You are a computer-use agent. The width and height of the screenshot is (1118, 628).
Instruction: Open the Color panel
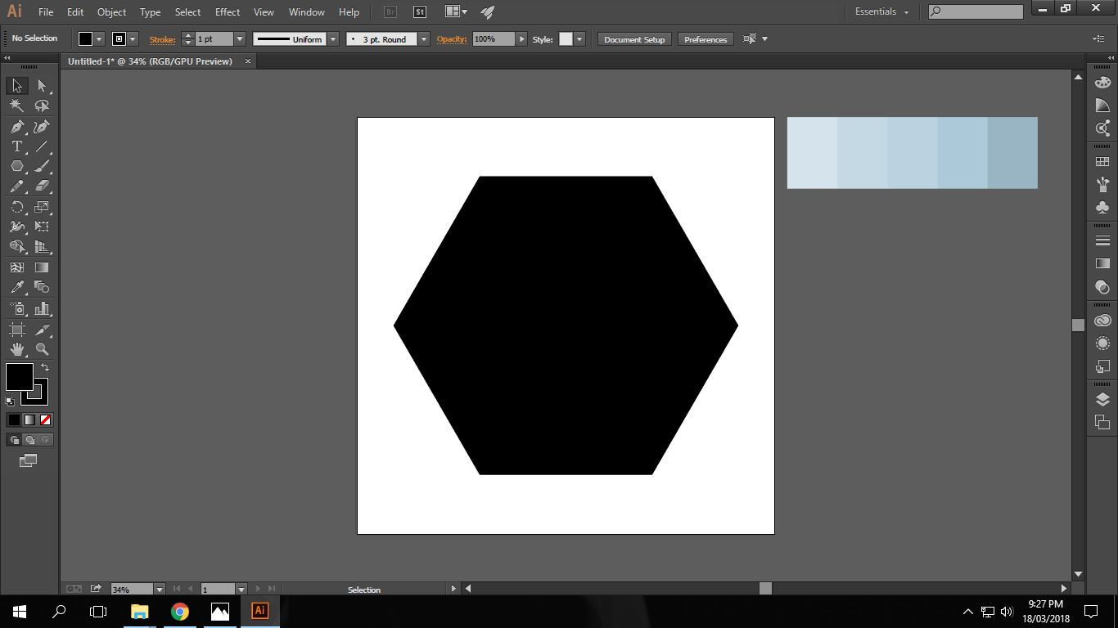tap(1102, 83)
